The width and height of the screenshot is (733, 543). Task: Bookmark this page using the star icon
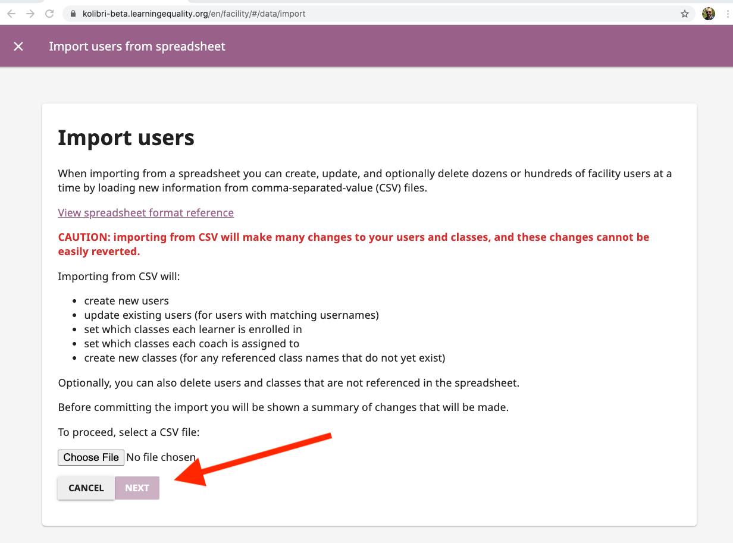pos(685,13)
